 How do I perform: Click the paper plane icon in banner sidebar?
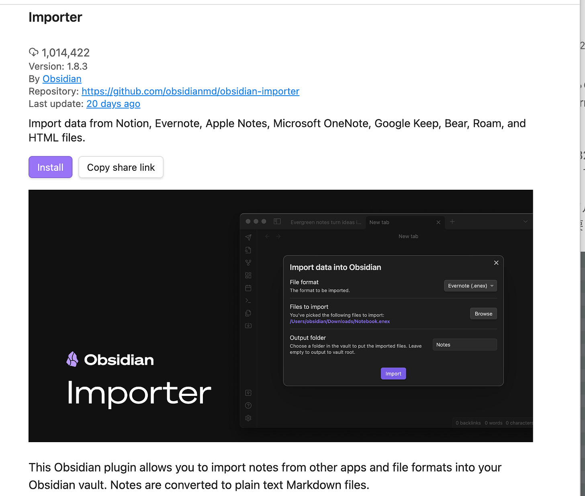[x=248, y=237]
